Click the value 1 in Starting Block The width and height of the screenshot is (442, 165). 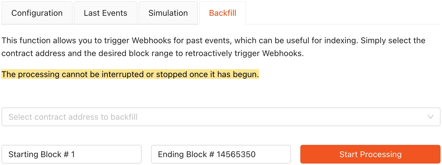click(73, 154)
